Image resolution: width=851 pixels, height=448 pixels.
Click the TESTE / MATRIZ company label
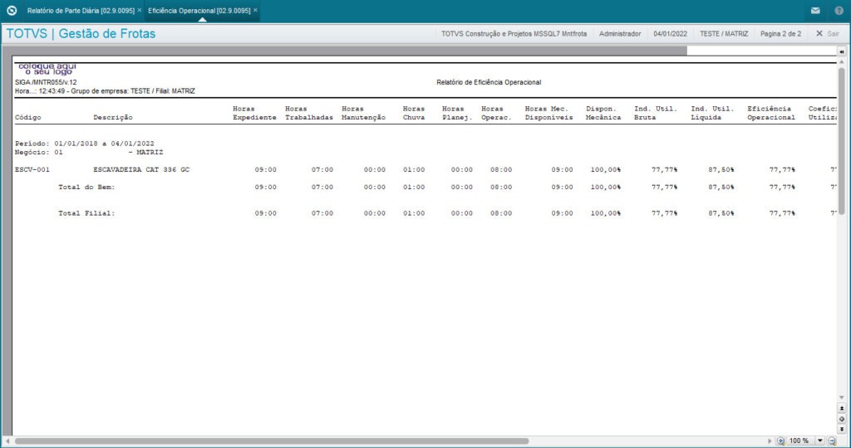tap(724, 33)
